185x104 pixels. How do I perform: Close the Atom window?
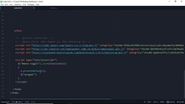(182, 1)
